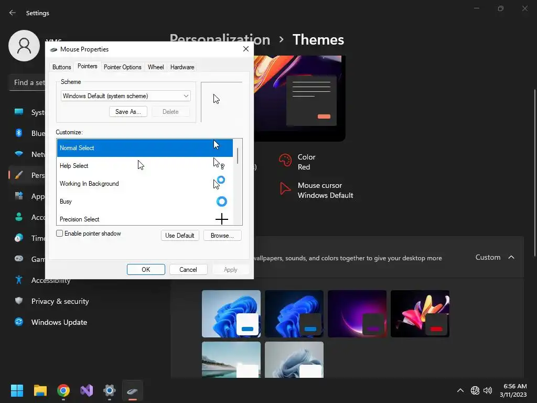537x403 pixels.
Task: Open Time section in Settings sidebar
Action: [x=27, y=238]
